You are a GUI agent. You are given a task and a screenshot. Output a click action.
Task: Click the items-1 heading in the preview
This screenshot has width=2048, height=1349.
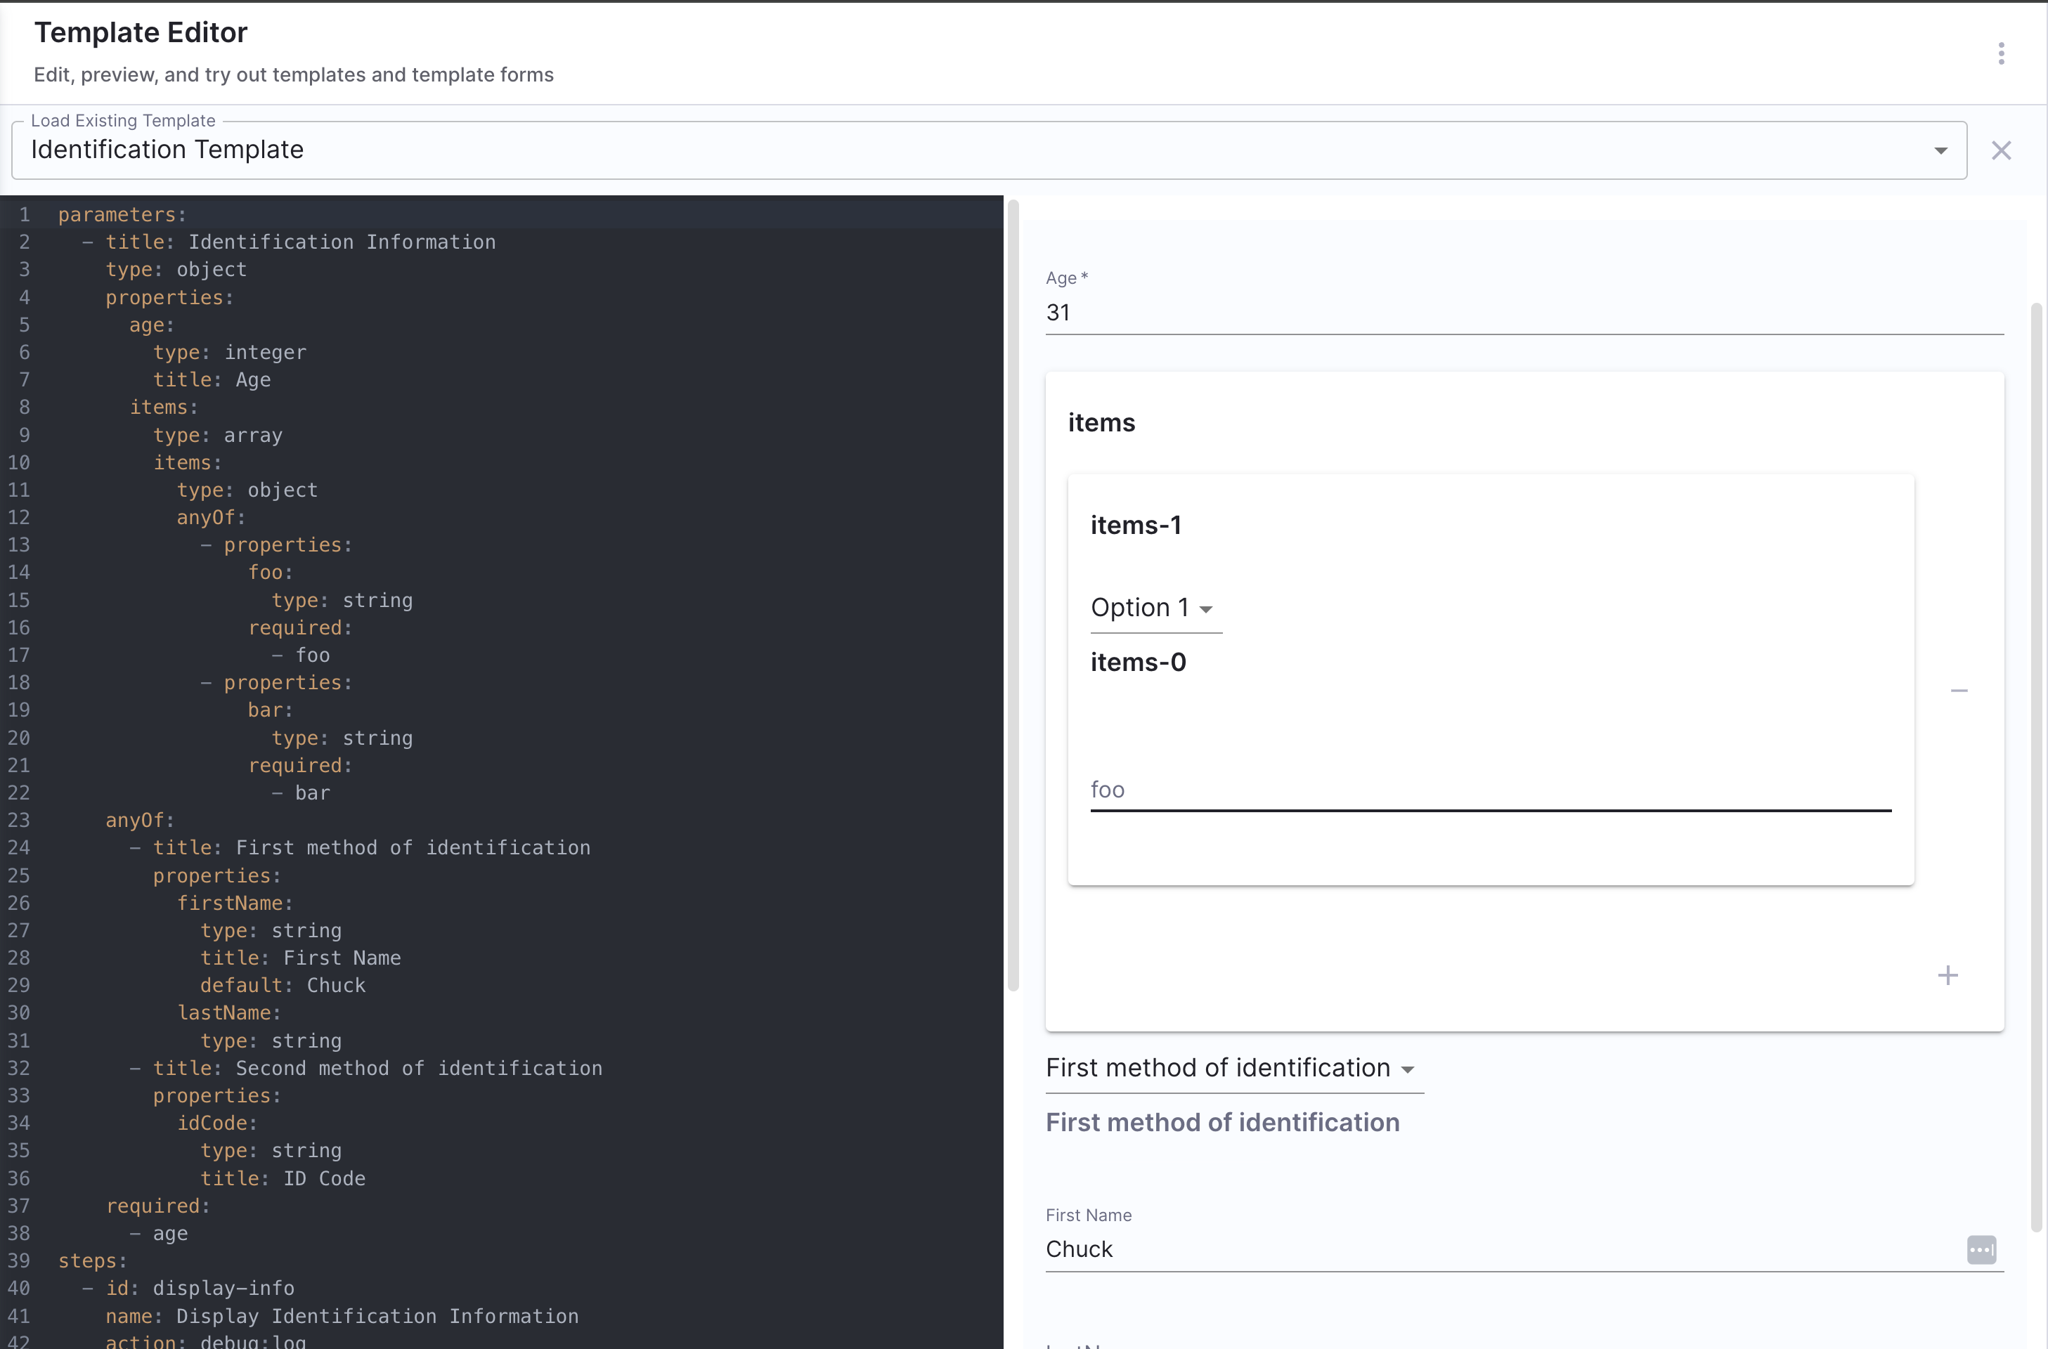1136,525
